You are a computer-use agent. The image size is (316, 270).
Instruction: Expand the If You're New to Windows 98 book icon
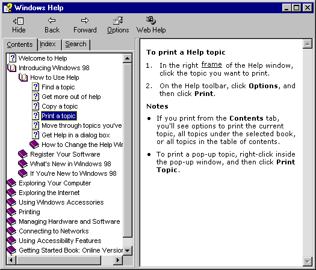tap(23, 173)
